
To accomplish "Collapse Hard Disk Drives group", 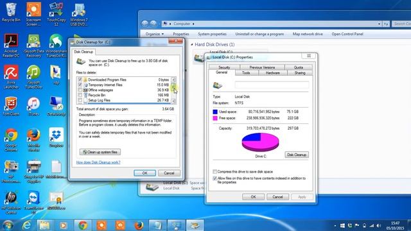I will coord(192,44).
